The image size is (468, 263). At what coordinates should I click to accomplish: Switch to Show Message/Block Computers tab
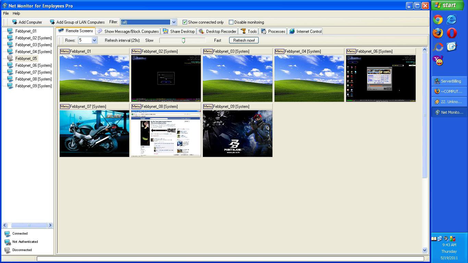[128, 31]
